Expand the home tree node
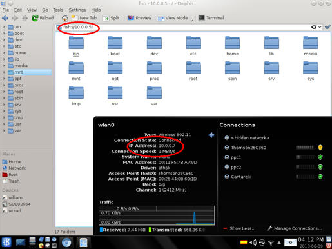This screenshot has width=332, height=249. [4, 53]
